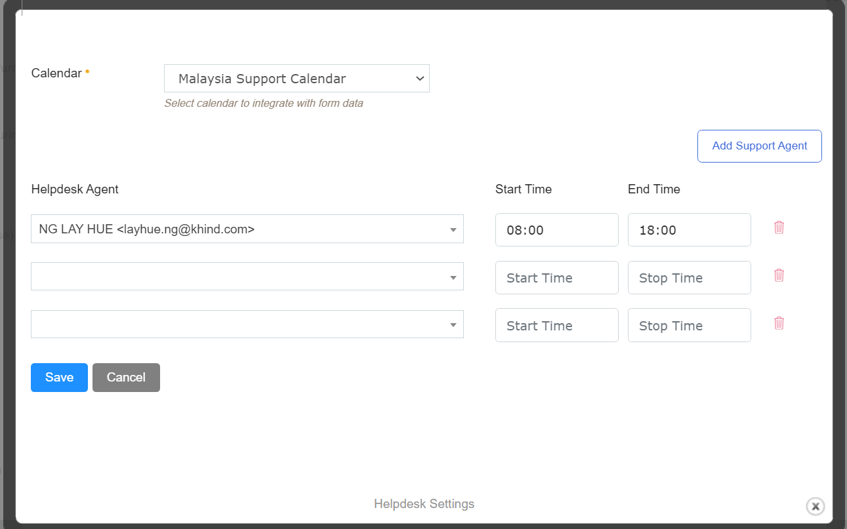
Task: Expand the NG LAY HUE agent dropdown
Action: pos(247,229)
